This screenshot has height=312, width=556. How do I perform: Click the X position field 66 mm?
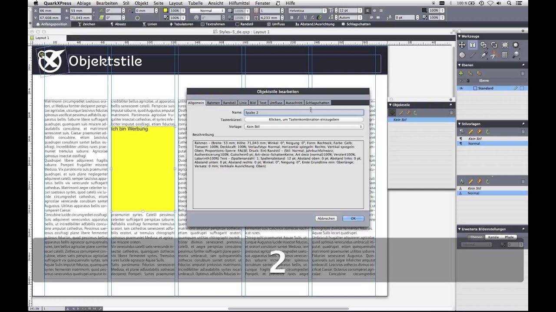pyautogui.click(x=49, y=10)
